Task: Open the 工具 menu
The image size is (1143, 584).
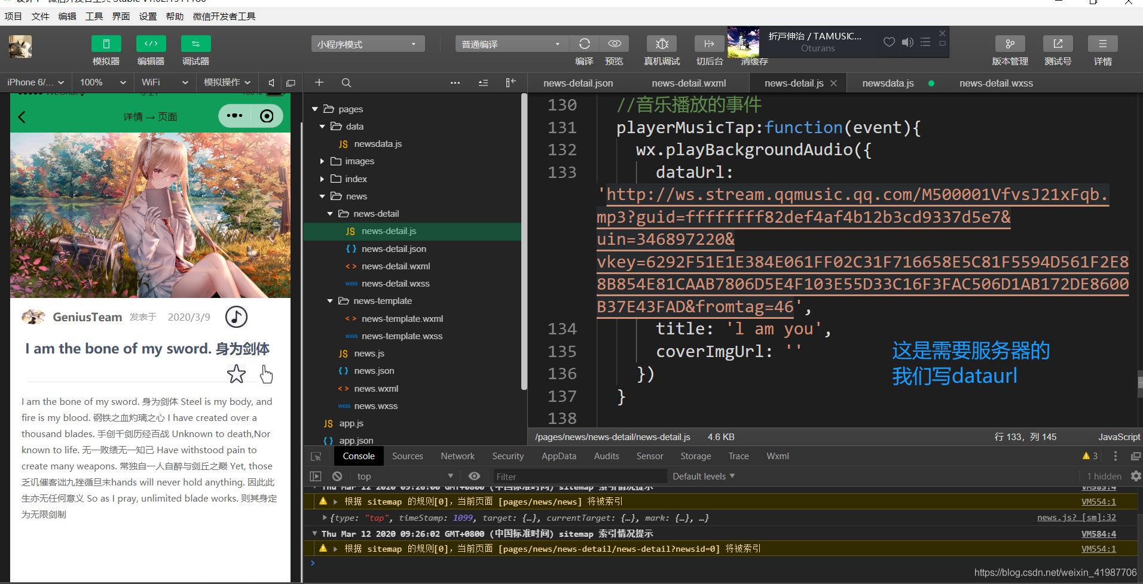Action: pos(94,16)
